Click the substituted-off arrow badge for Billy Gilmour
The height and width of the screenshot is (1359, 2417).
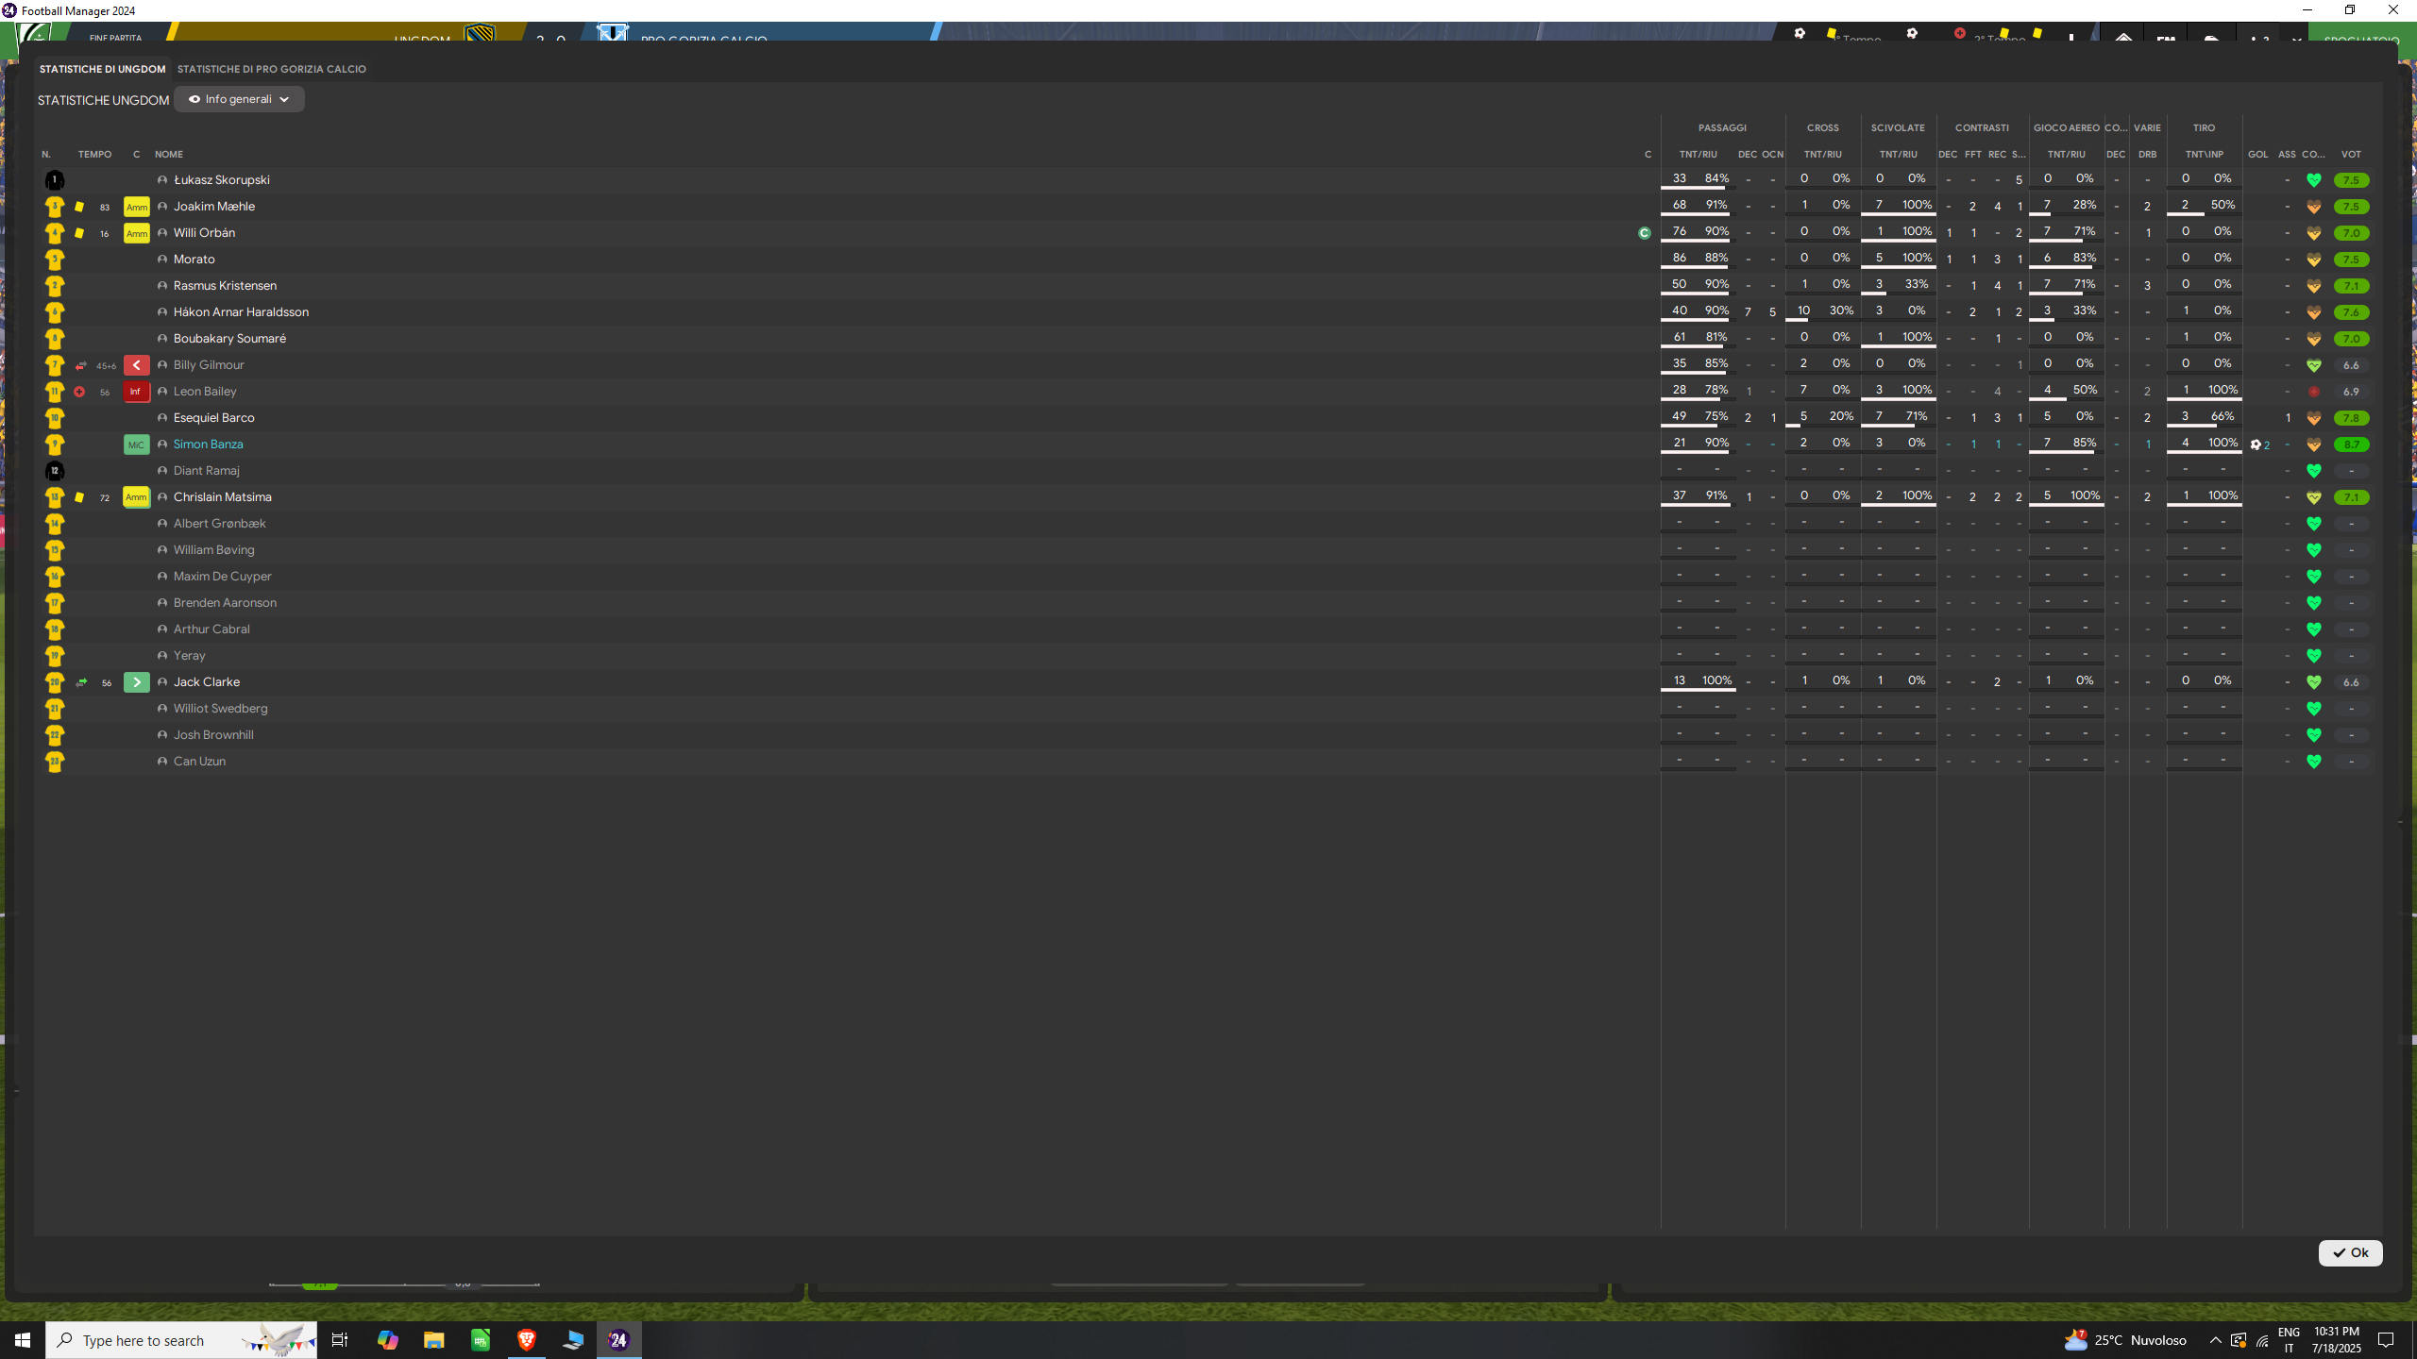click(x=136, y=365)
